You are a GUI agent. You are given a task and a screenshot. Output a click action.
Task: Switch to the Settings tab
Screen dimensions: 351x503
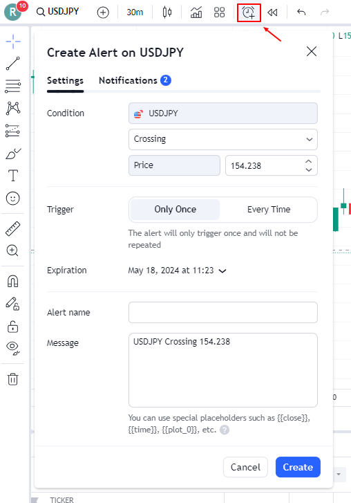click(66, 80)
